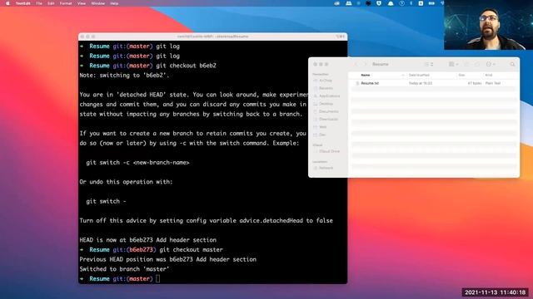Click Finder's forward navigation arrow
The image size is (533, 299).
click(x=365, y=64)
